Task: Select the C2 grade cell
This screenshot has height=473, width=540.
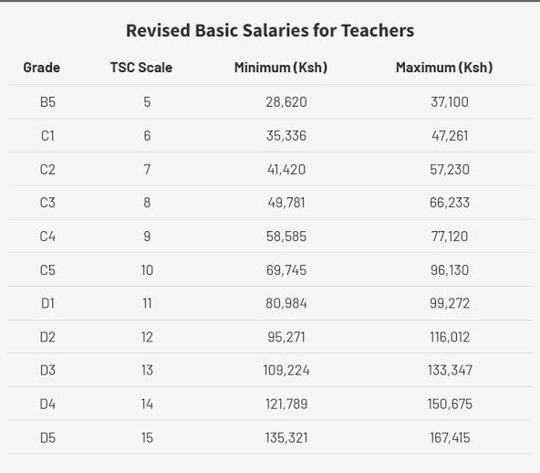Action: point(47,169)
